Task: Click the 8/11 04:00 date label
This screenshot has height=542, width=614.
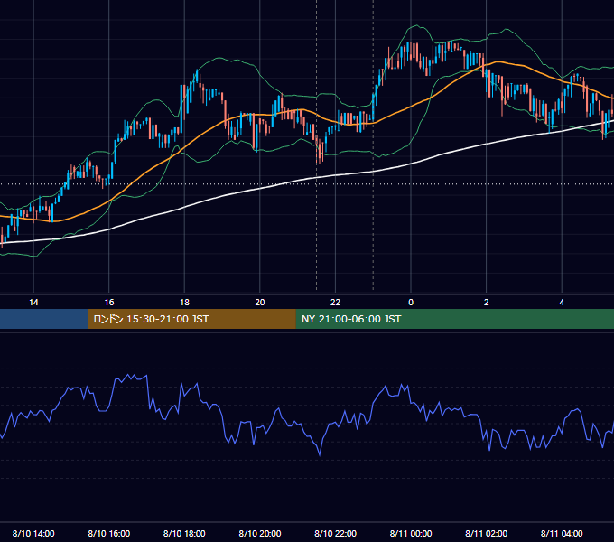Action: pos(562,533)
